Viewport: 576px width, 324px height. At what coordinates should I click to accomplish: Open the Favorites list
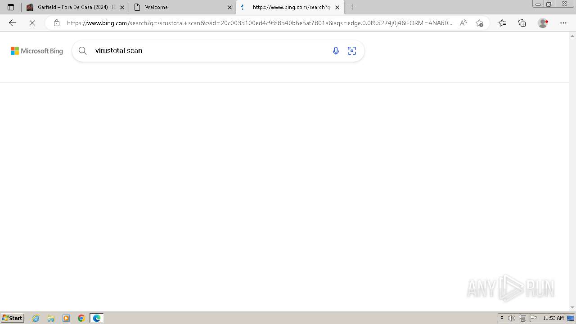tap(502, 23)
